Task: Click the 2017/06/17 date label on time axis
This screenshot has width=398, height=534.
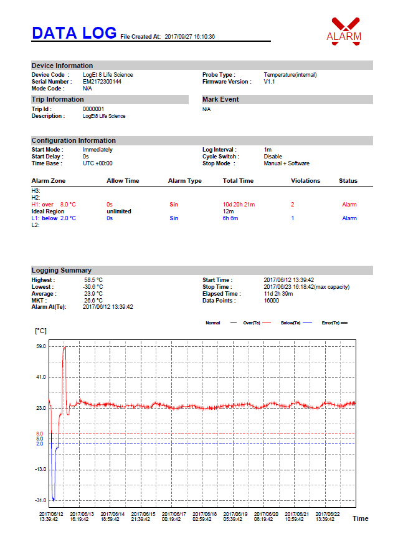Action: (x=174, y=516)
